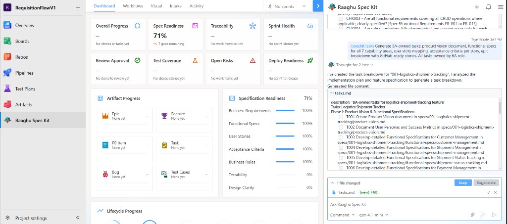Open Project settings gear

pos(8,218)
